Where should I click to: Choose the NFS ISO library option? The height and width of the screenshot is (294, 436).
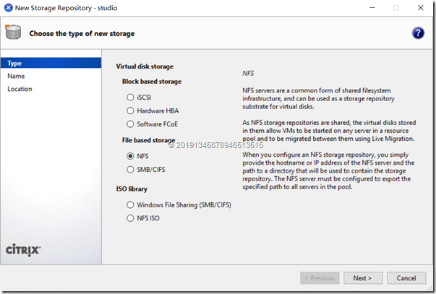130,218
